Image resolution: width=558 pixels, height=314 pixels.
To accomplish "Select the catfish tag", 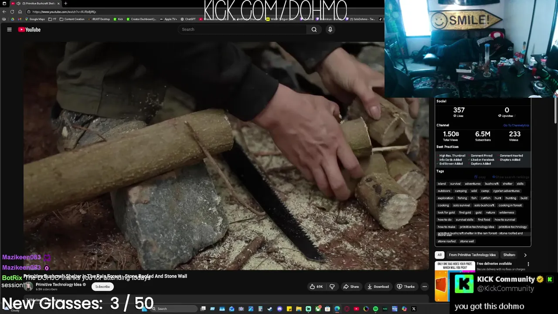I will coord(486,198).
